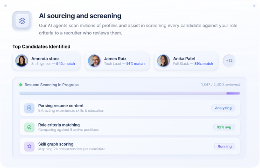This screenshot has height=168, width=260.
Task: Click the Top Candidates Identified heading
Action: [41, 47]
